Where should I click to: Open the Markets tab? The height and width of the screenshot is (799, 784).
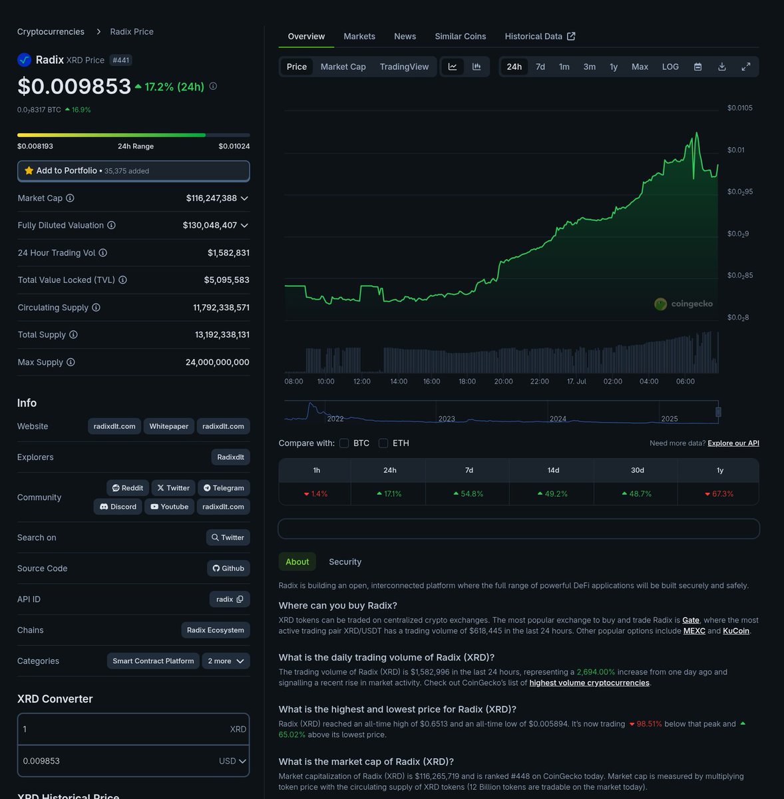pos(359,36)
